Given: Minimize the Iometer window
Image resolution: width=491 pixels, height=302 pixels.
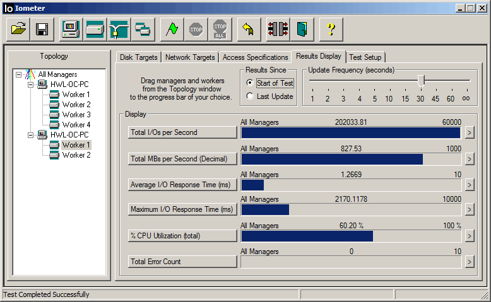Looking at the screenshot, I should (460, 8).
